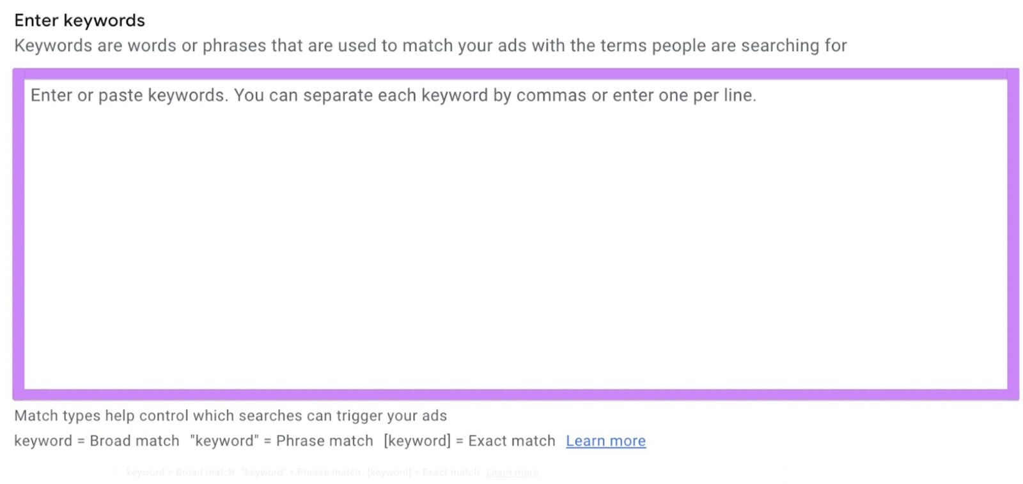Click the Exact match label text

511,441
